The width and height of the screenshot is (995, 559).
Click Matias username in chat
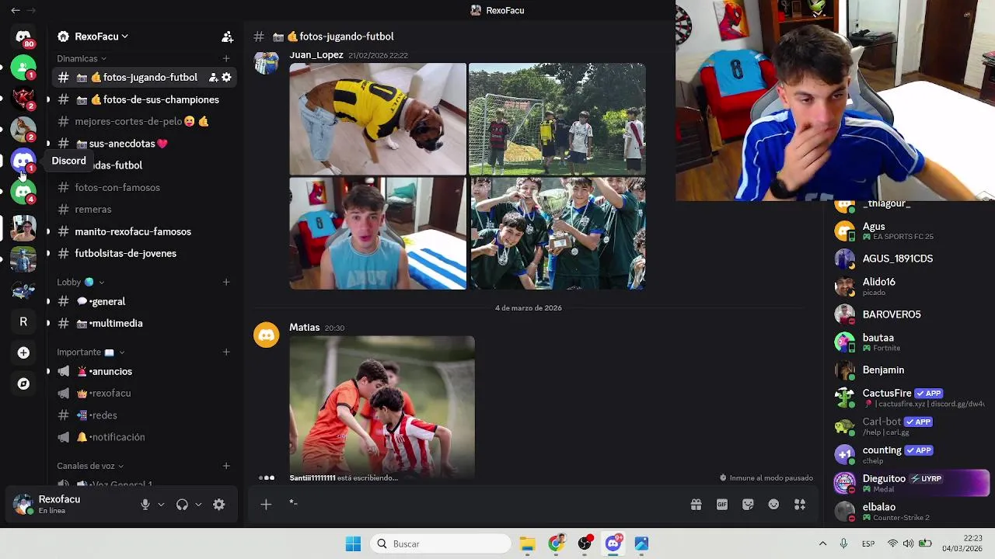click(305, 328)
